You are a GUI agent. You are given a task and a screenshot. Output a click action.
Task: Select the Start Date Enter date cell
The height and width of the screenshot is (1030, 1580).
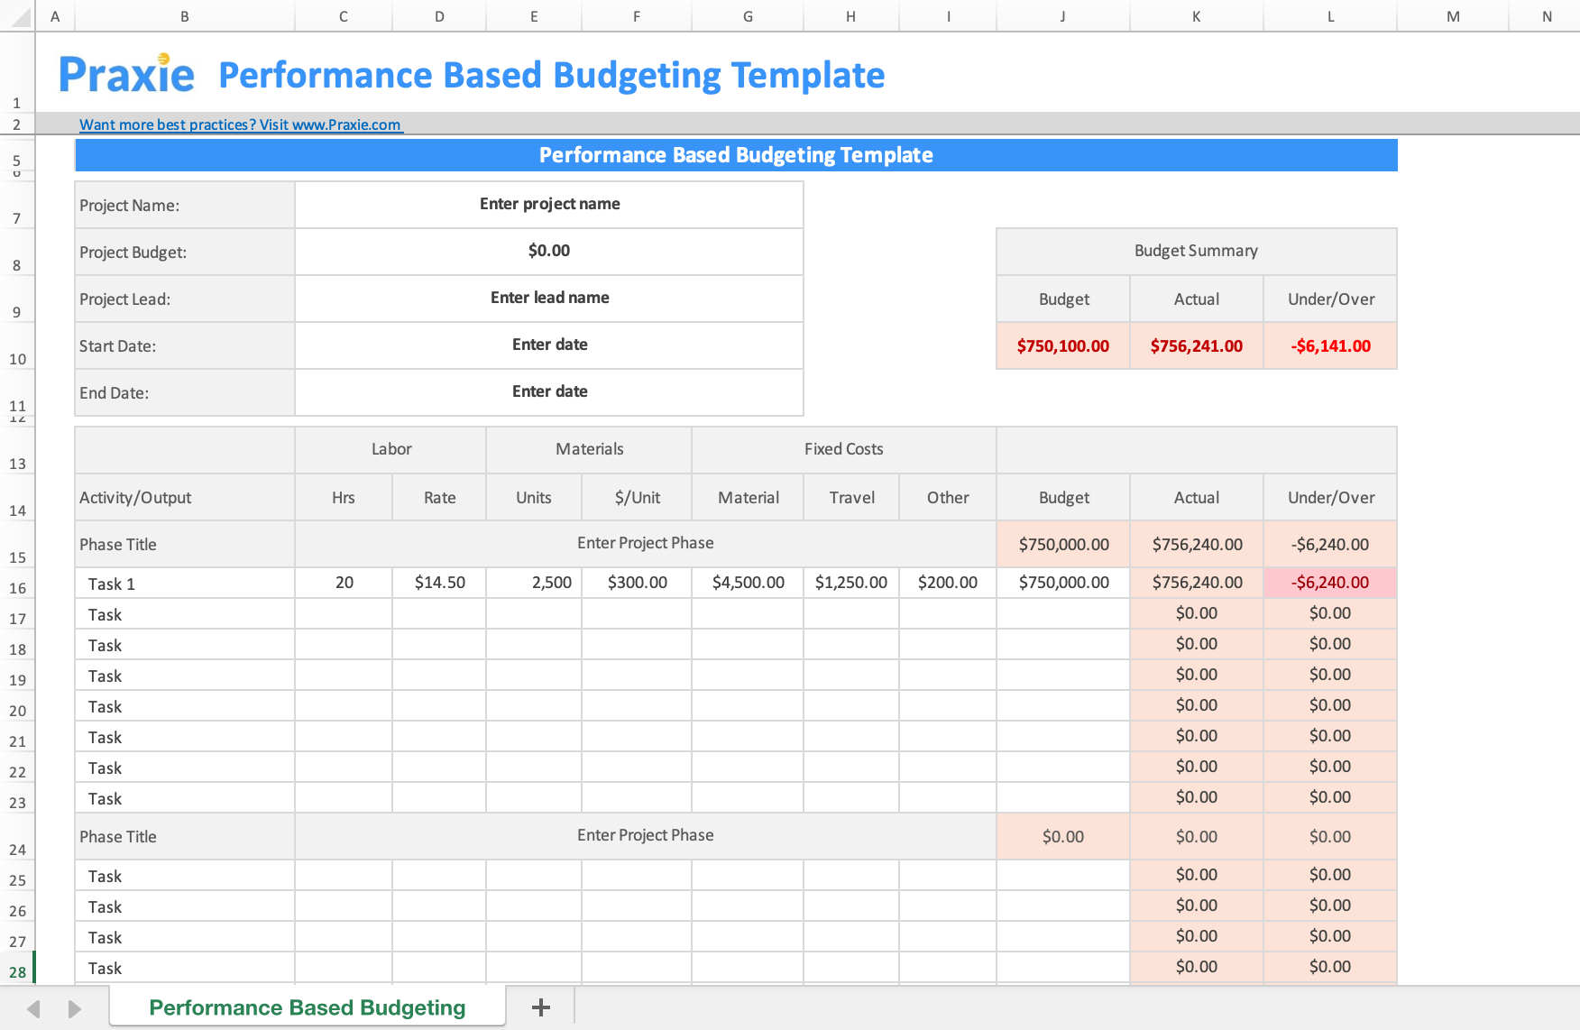point(549,345)
